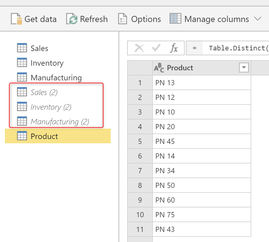Screen dimensions: 269x242
Task: Open the Inventory (2) query
Action: (51, 107)
